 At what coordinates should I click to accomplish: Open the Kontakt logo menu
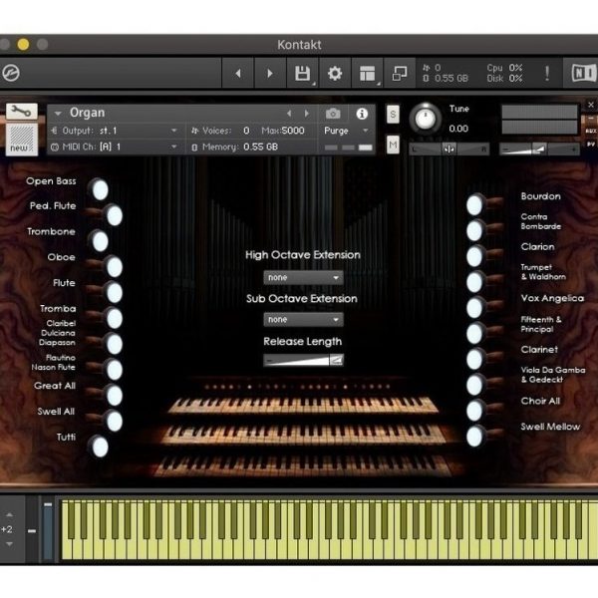(x=11, y=73)
